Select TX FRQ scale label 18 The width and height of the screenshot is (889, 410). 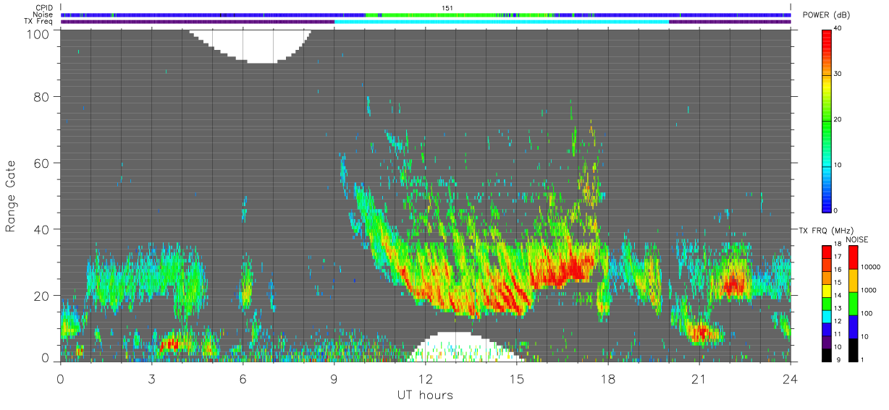tap(838, 245)
